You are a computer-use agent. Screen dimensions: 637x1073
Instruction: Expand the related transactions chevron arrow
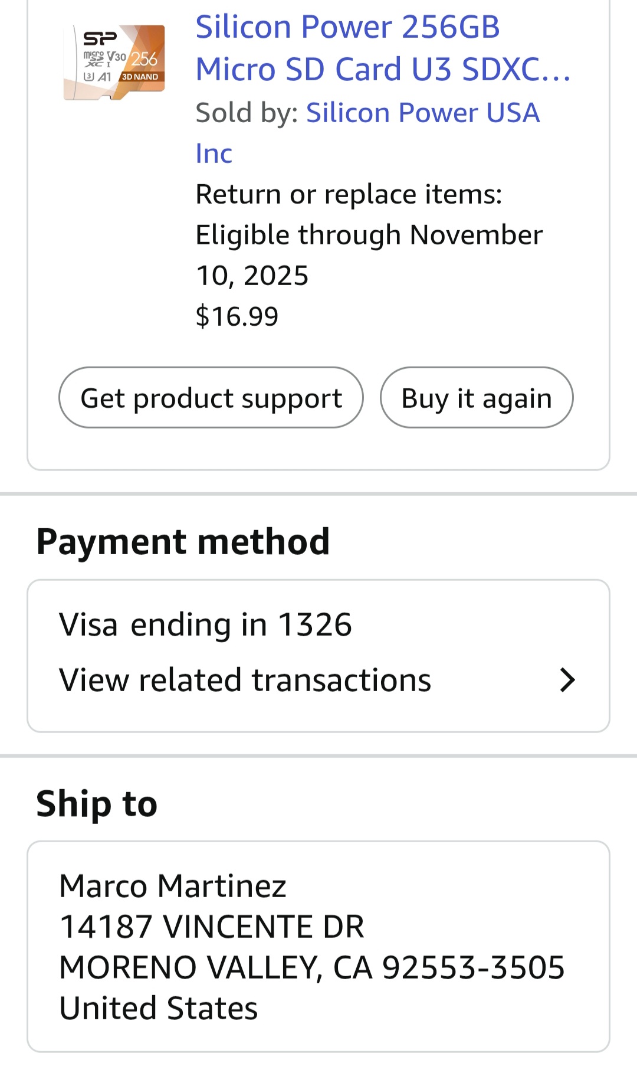pyautogui.click(x=567, y=680)
